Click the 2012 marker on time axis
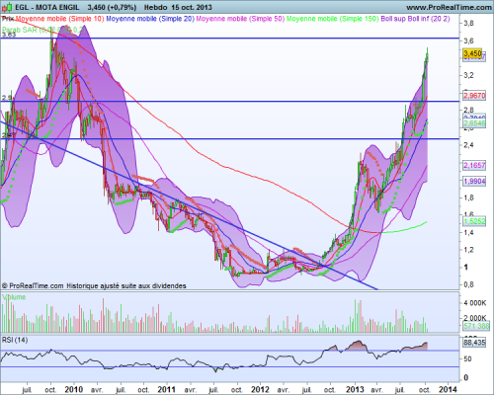 click(x=261, y=389)
